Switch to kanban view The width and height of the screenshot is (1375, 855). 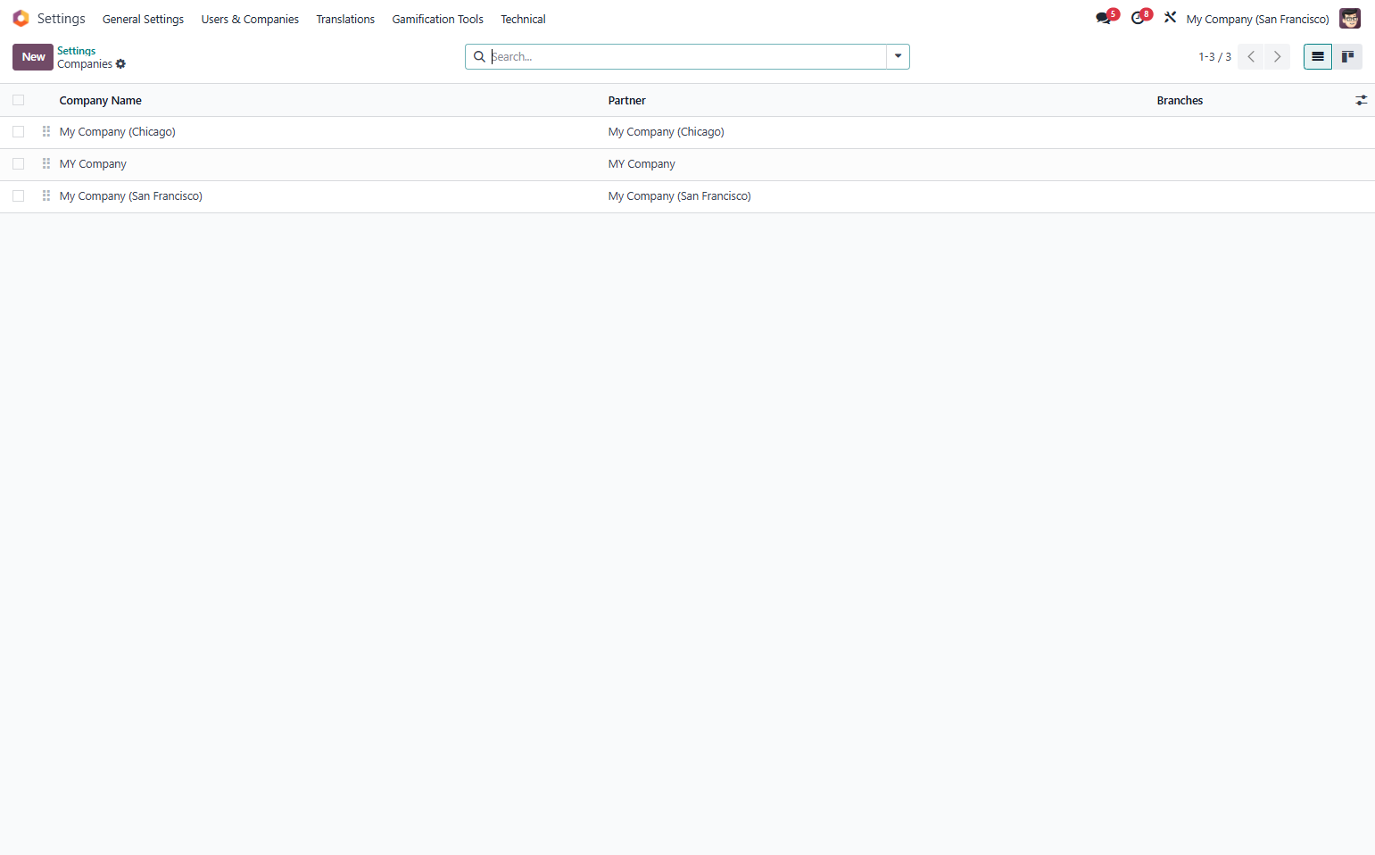1347,57
